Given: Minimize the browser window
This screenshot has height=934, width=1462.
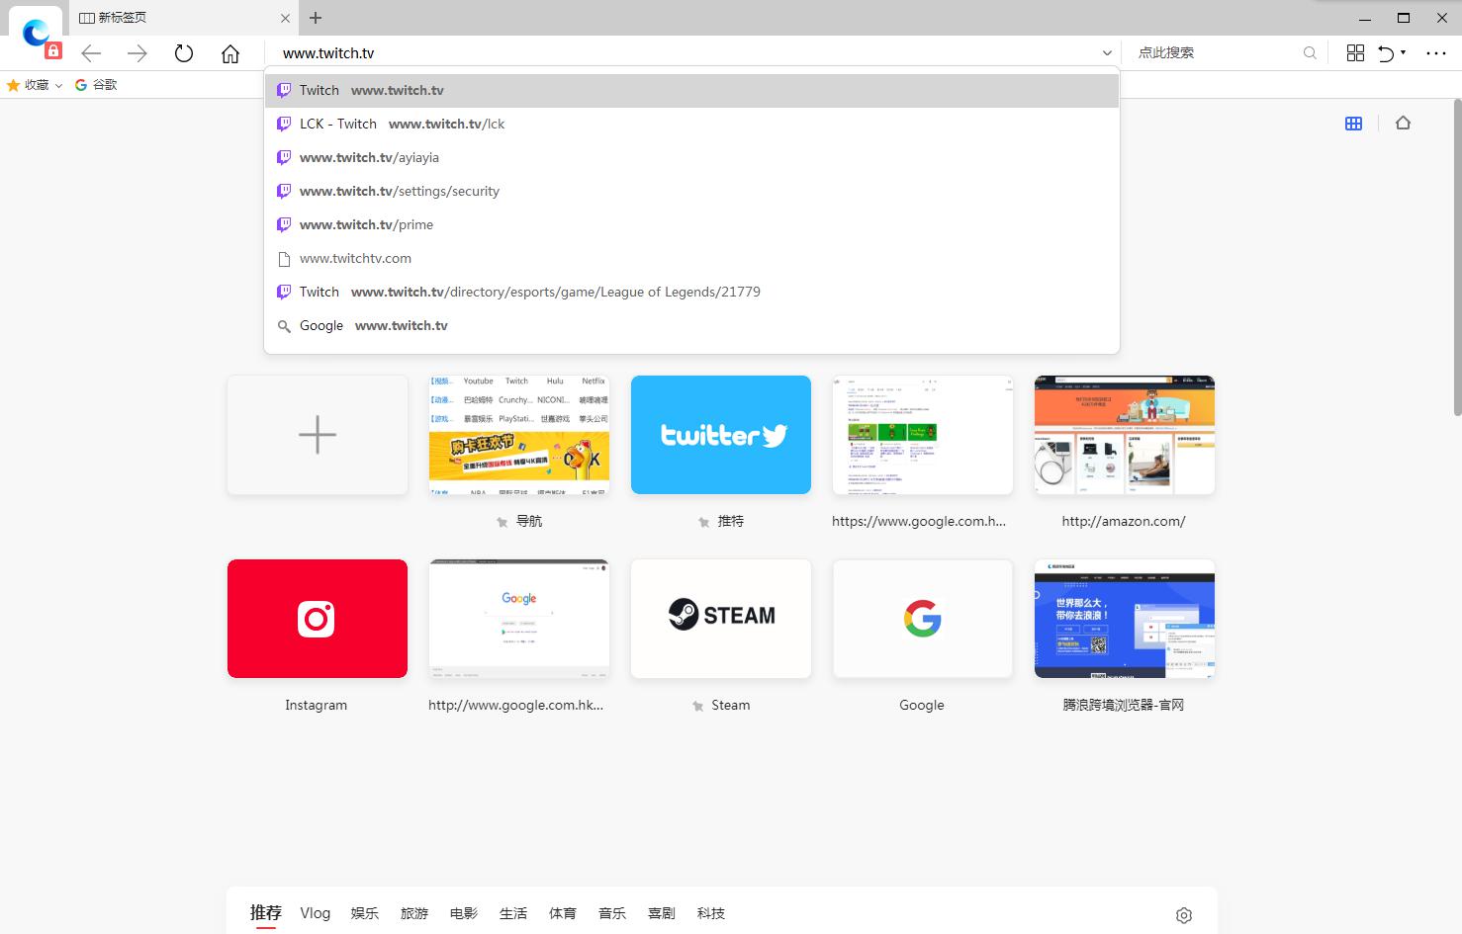Looking at the screenshot, I should (1365, 18).
